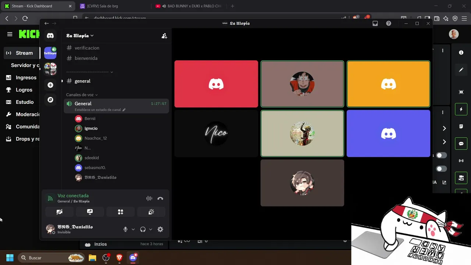Open upper three-dots menu in Kick panel
The width and height of the screenshot is (471, 265).
[443, 50]
